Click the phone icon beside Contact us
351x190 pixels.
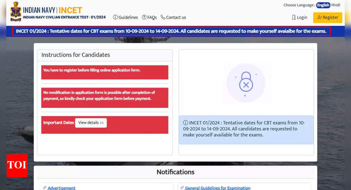[163, 17]
